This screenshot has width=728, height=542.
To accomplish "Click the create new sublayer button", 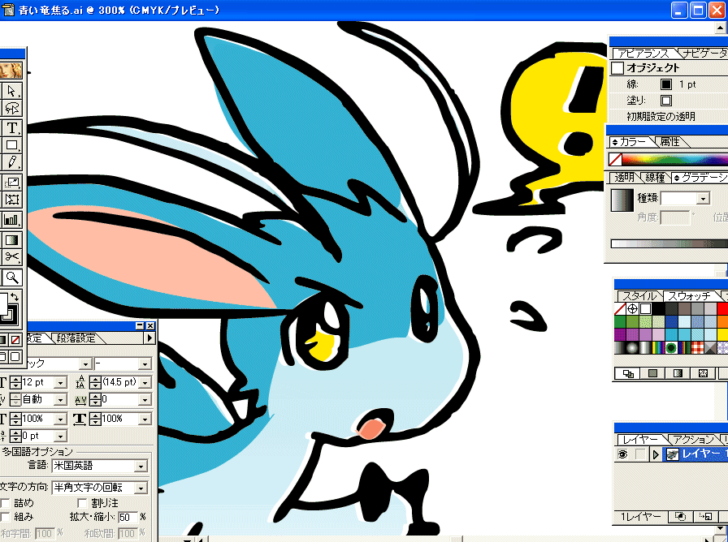I will [x=704, y=516].
